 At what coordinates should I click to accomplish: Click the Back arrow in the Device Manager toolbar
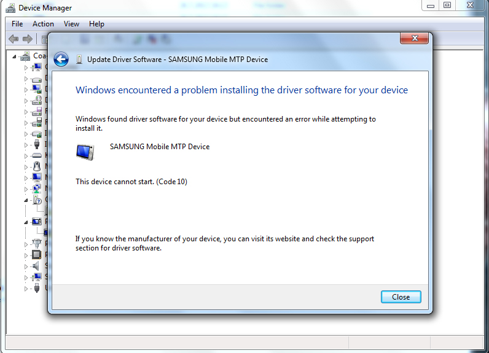point(14,39)
